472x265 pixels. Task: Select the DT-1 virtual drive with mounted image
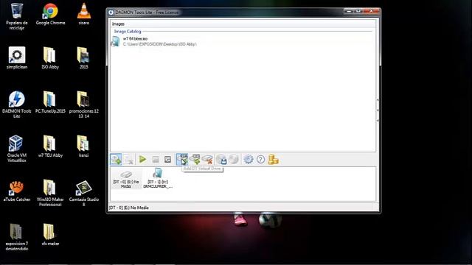[x=158, y=179]
